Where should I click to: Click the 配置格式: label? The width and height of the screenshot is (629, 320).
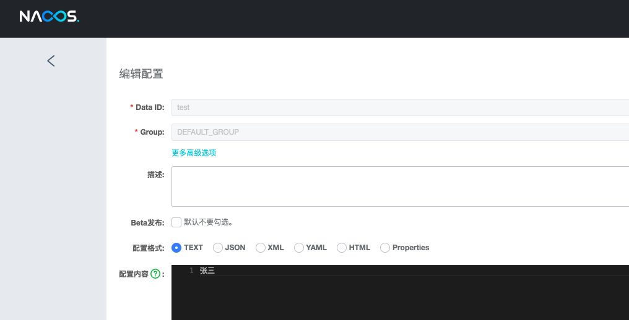click(x=149, y=248)
